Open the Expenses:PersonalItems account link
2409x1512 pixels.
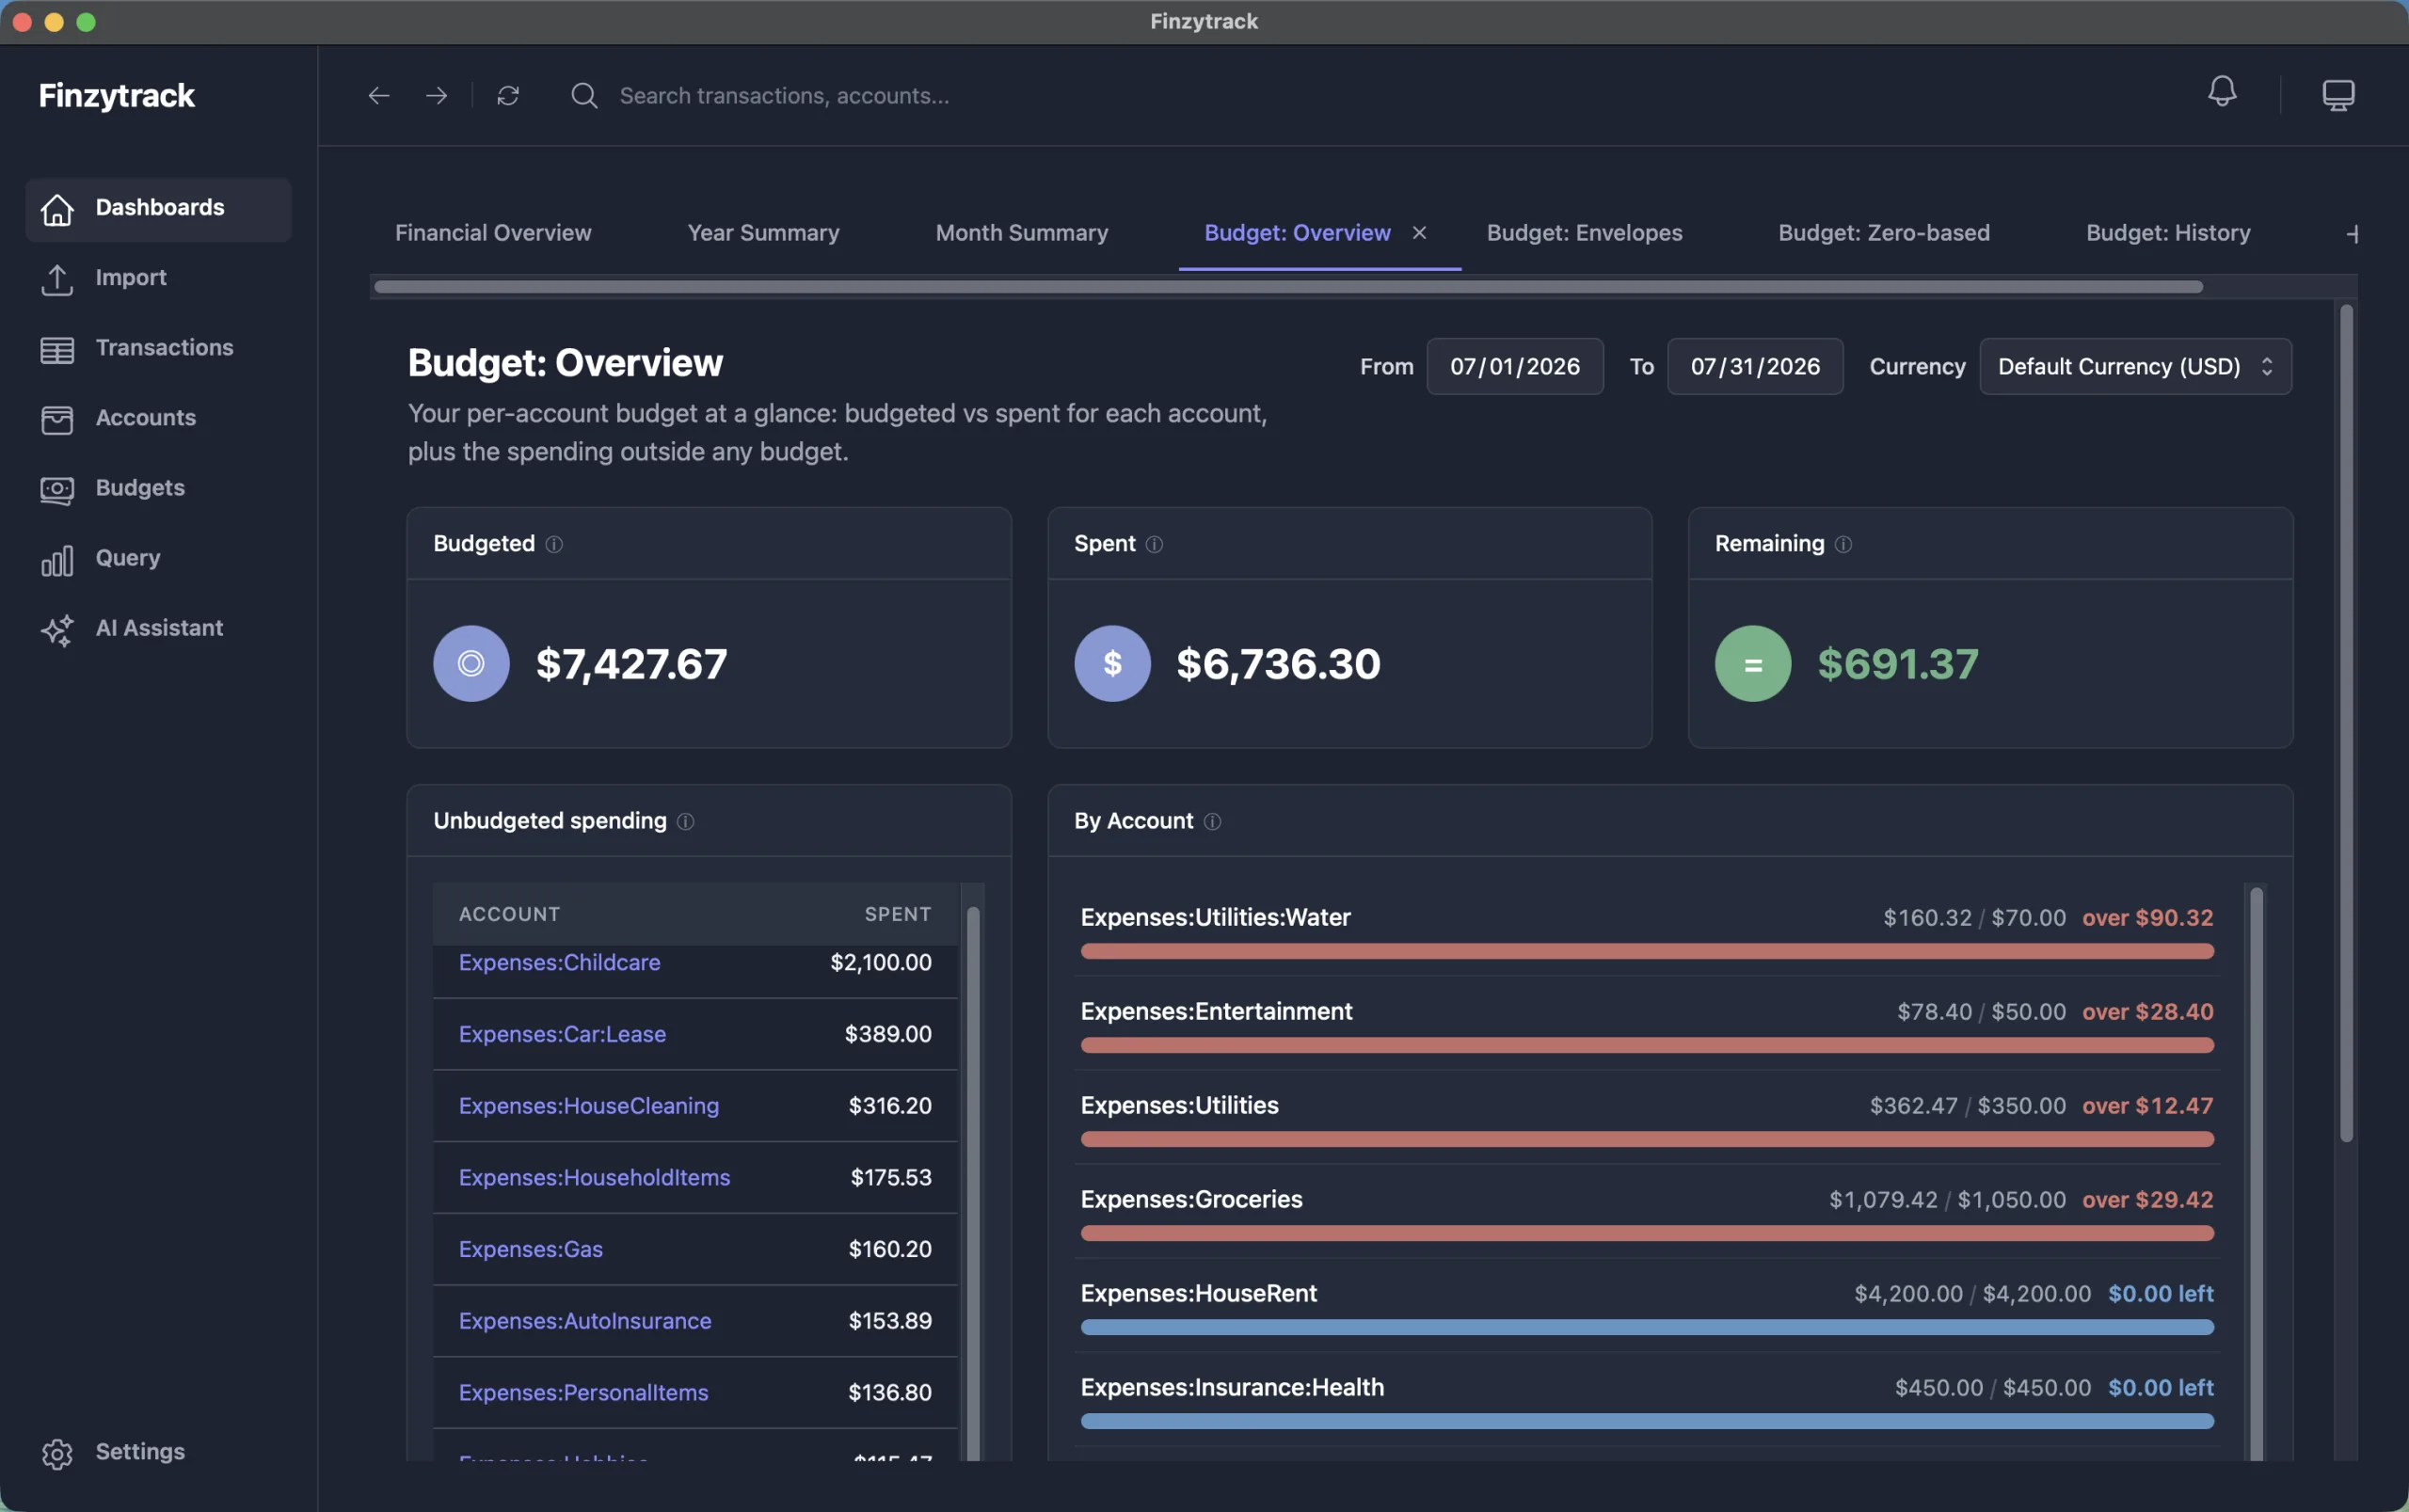(x=583, y=1392)
